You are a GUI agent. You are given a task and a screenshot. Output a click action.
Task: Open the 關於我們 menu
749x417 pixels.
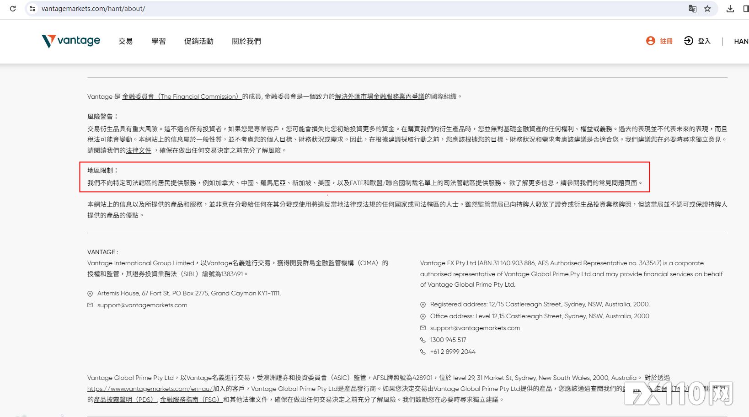click(246, 41)
